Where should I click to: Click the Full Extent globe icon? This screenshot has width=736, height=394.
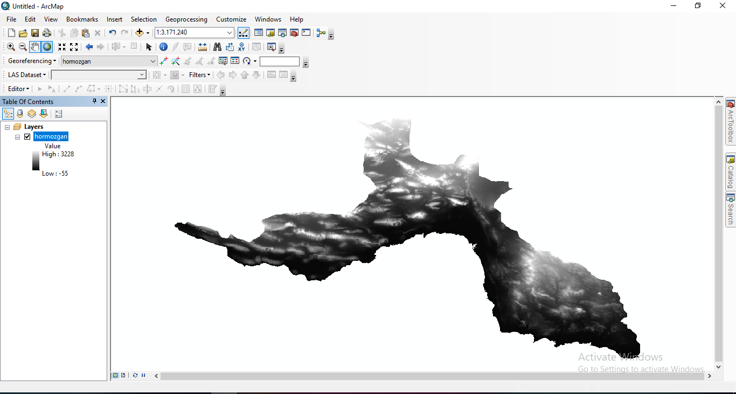click(47, 47)
